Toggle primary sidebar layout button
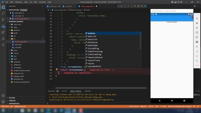 click(173, 2)
